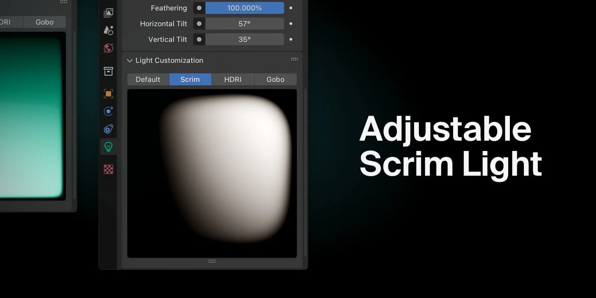Toggle the dot button left of Feathering value

[x=199, y=8]
